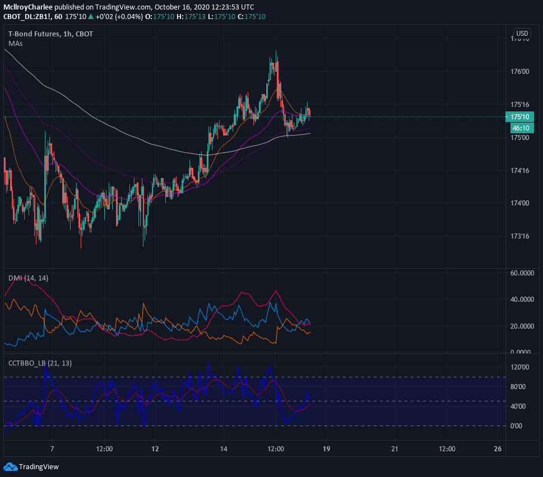Click the TradingView cloud logo icon
This screenshot has width=543, height=477.
click(11, 466)
